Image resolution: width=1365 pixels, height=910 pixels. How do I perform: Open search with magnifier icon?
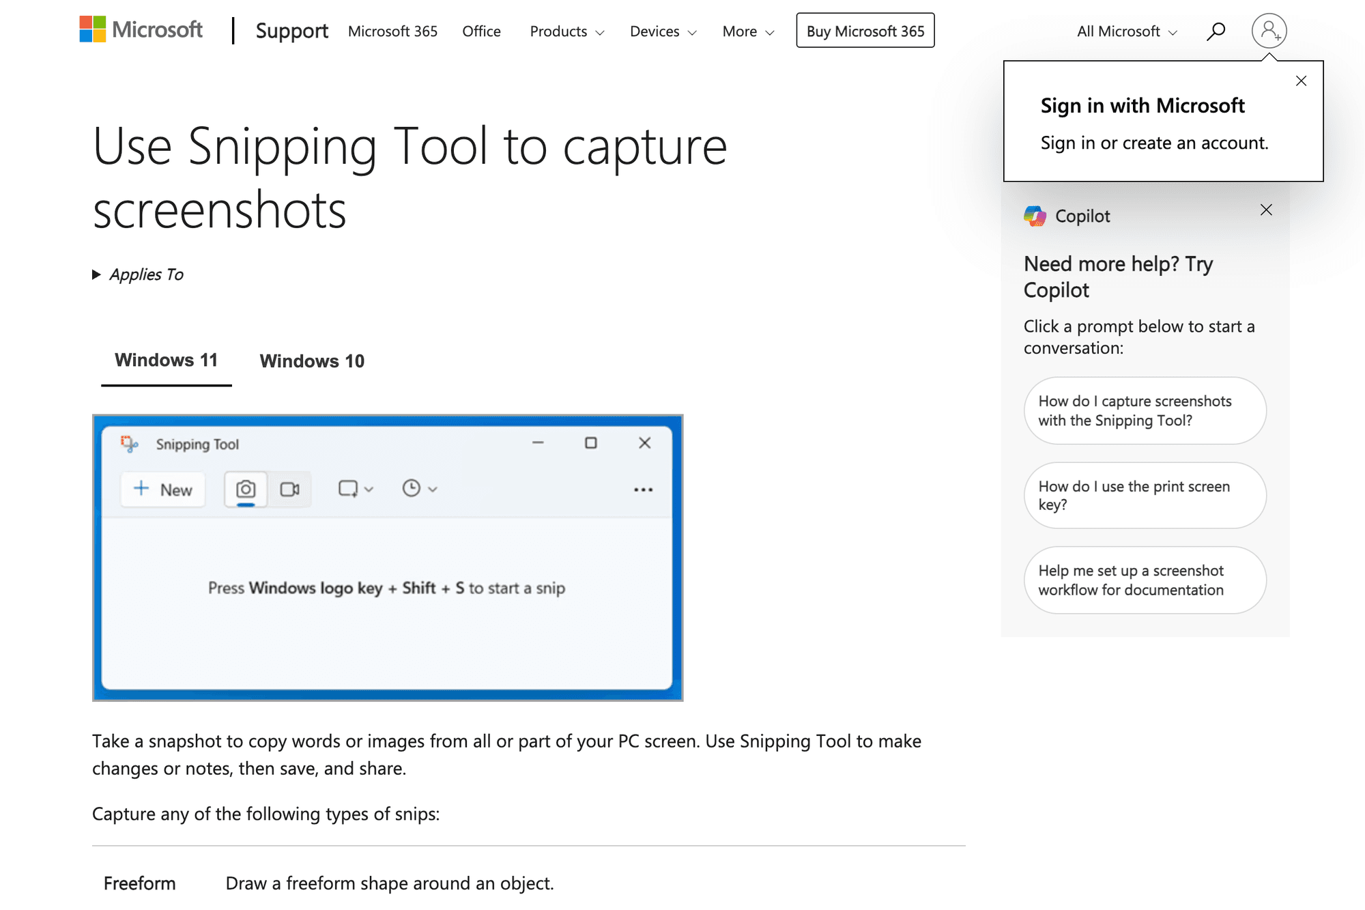point(1216,31)
